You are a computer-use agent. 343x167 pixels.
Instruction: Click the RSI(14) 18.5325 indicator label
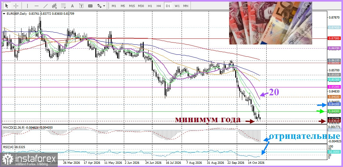pos(14,147)
